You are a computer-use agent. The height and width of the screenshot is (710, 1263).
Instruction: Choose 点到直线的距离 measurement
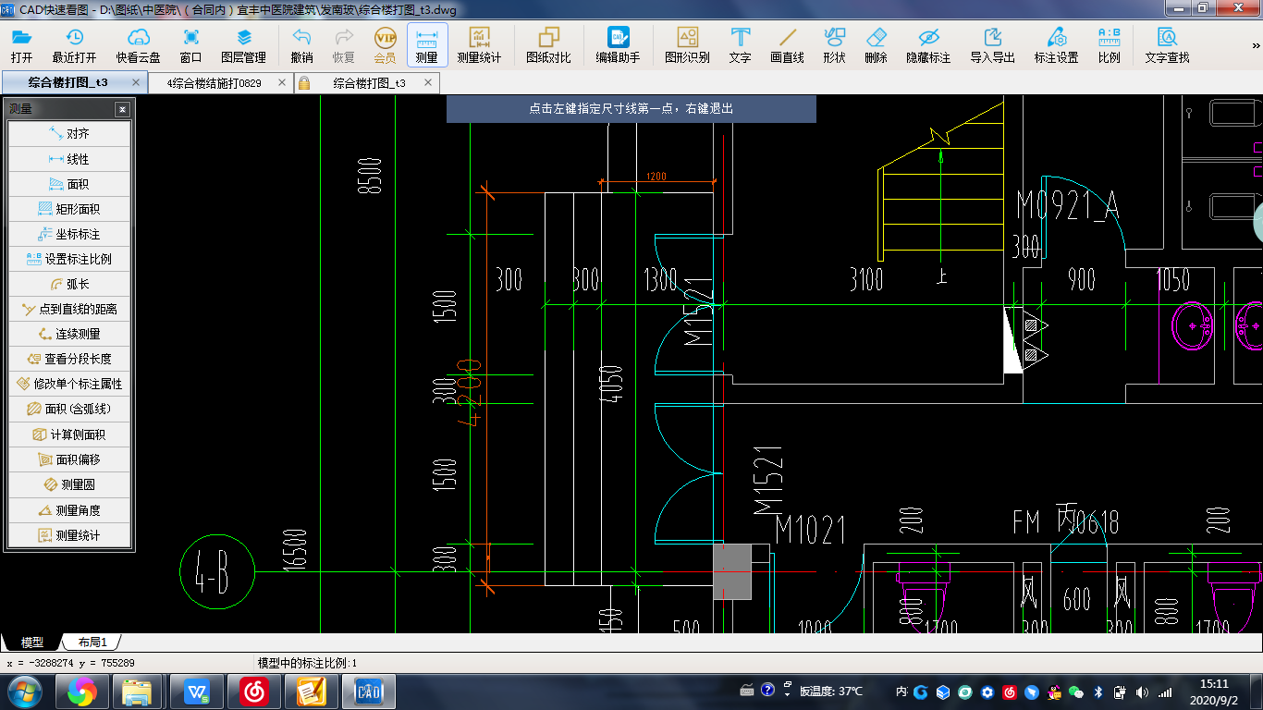point(69,309)
